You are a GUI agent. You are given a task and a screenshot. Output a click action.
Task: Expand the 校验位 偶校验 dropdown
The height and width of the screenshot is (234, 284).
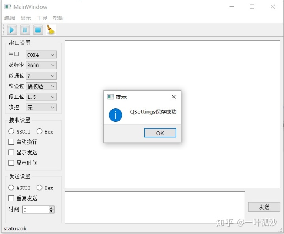41,86
